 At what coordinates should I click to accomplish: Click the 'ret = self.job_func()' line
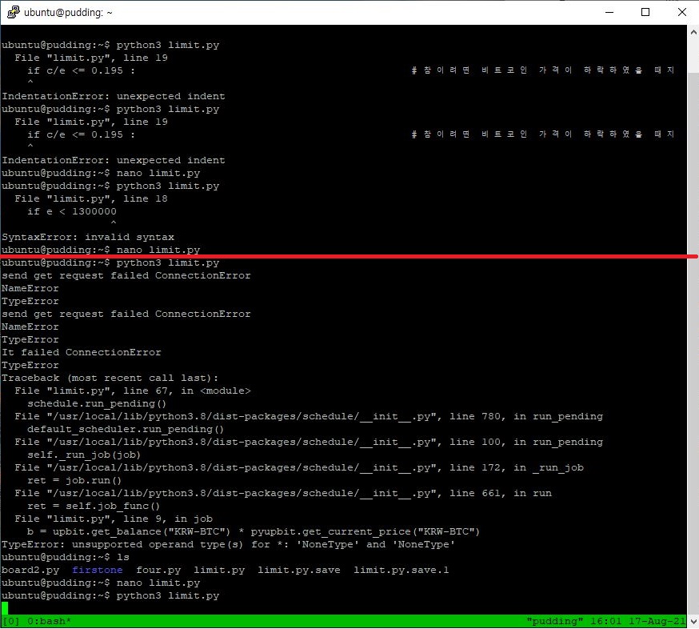coord(94,507)
